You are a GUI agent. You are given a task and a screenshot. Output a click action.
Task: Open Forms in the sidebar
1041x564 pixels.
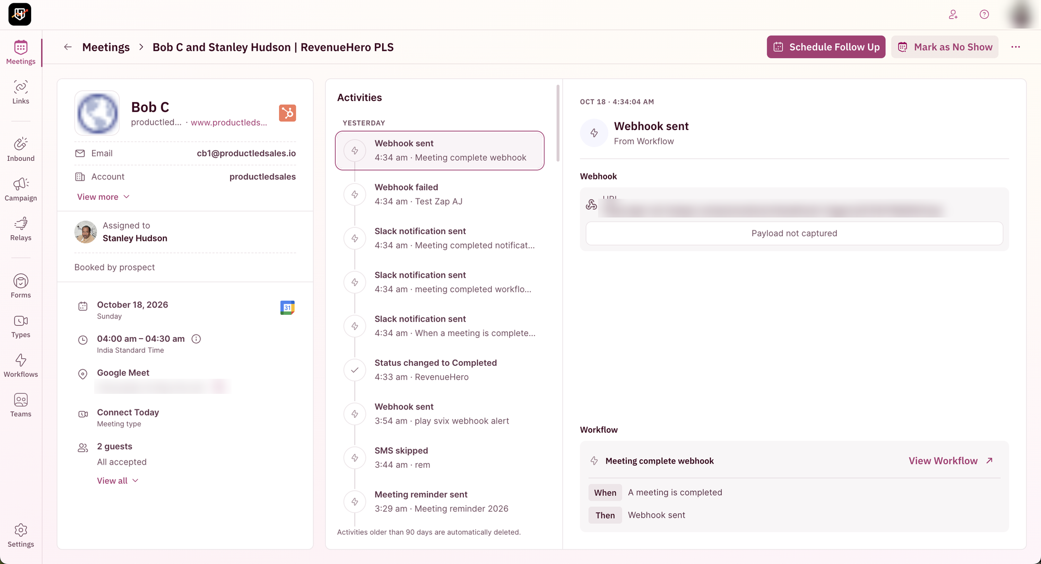(21, 286)
